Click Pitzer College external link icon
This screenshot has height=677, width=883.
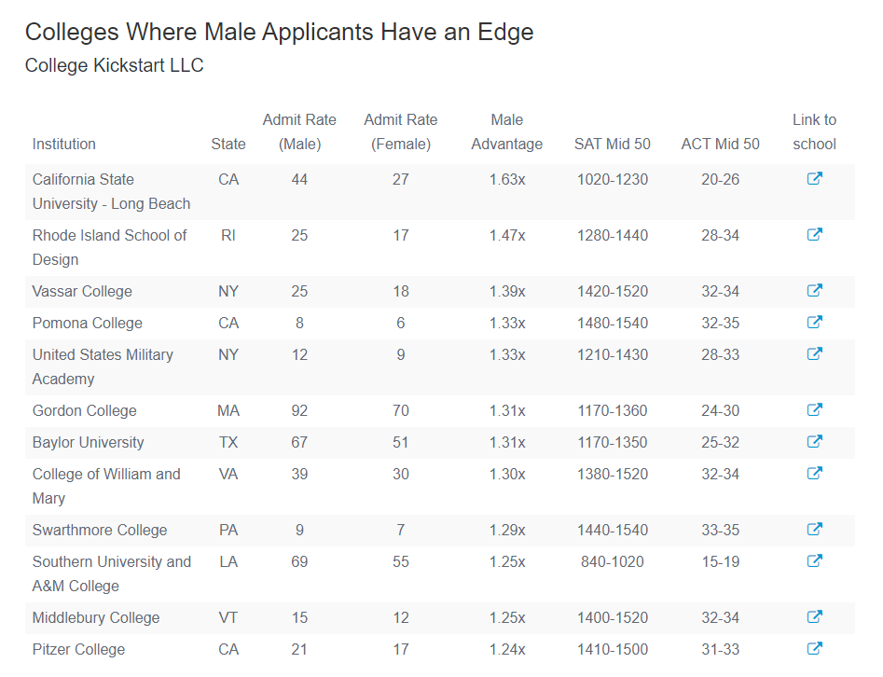point(814,649)
